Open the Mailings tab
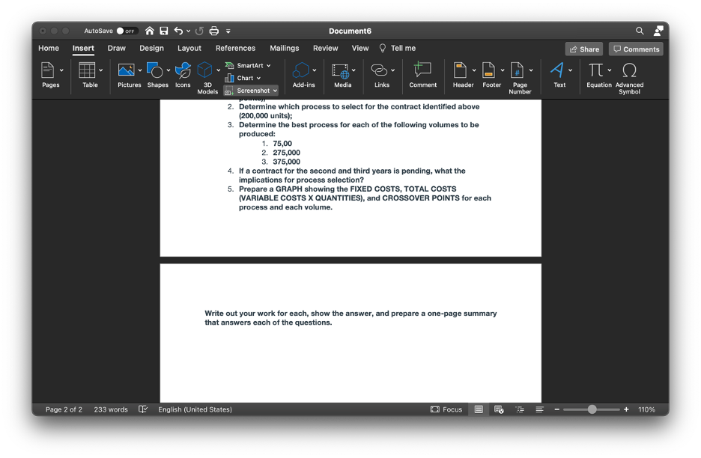701x458 pixels. tap(285, 48)
